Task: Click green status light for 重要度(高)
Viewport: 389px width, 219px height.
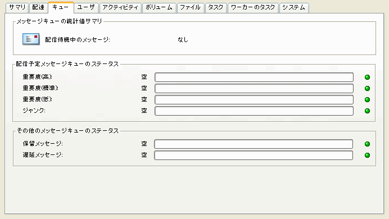Action: pyautogui.click(x=368, y=77)
